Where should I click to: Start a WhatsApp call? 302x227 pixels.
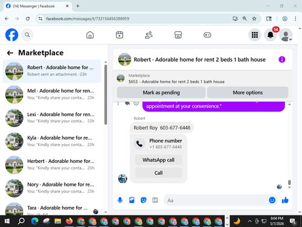click(x=158, y=160)
